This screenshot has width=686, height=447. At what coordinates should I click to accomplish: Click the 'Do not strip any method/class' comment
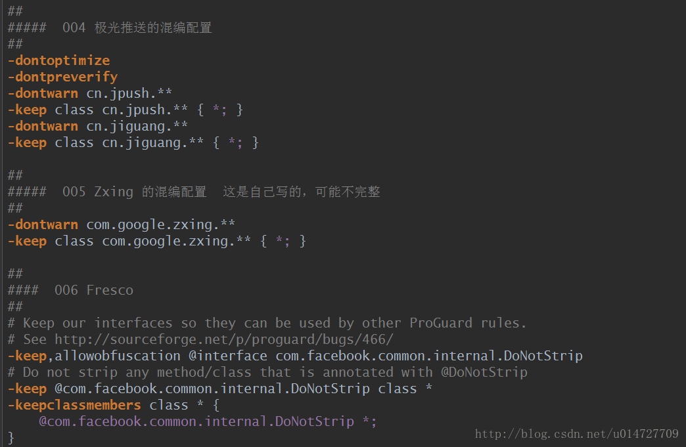(267, 372)
